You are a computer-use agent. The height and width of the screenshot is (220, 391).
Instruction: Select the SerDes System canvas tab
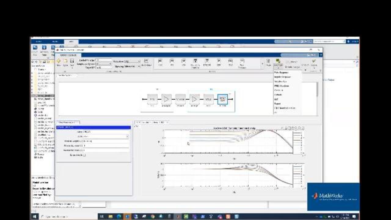(x=67, y=75)
